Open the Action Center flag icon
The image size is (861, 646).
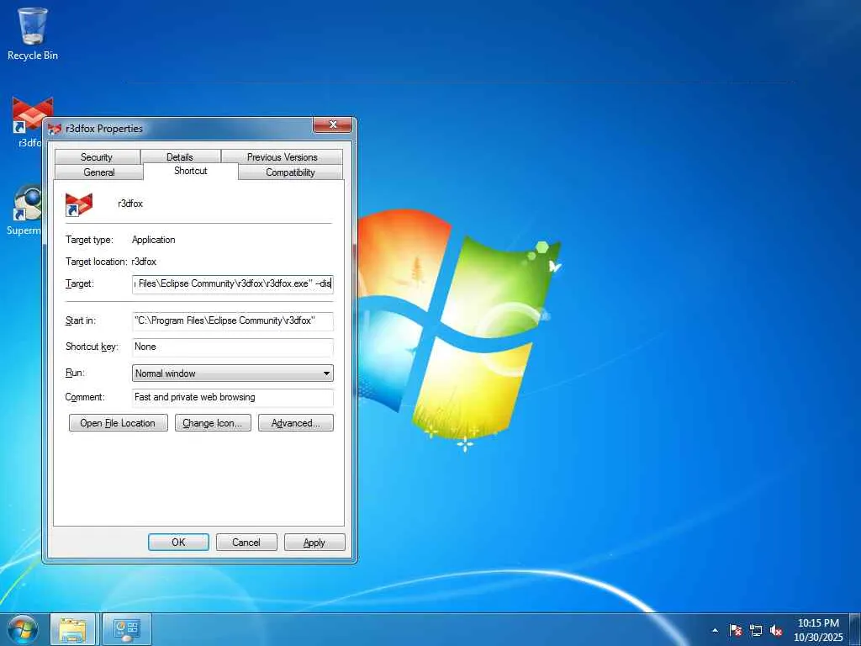pyautogui.click(x=736, y=631)
